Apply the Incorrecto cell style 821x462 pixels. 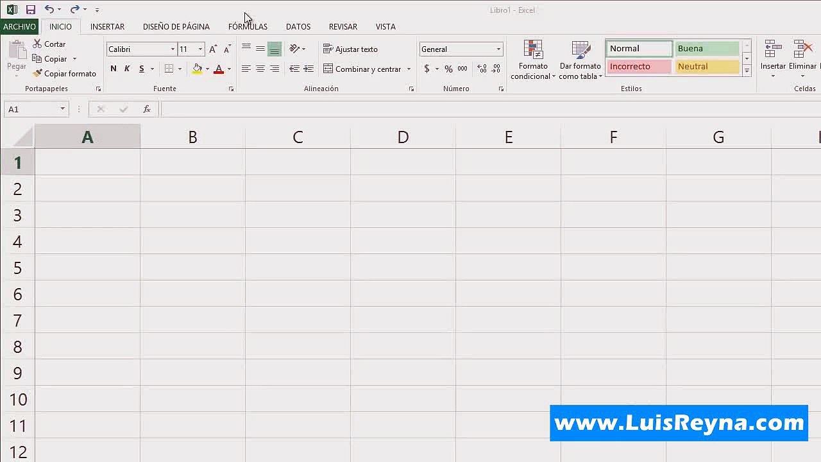point(639,67)
